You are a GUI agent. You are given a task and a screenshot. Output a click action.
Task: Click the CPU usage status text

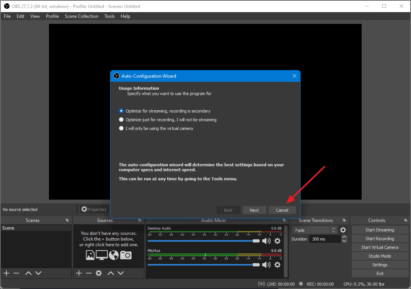364,284
